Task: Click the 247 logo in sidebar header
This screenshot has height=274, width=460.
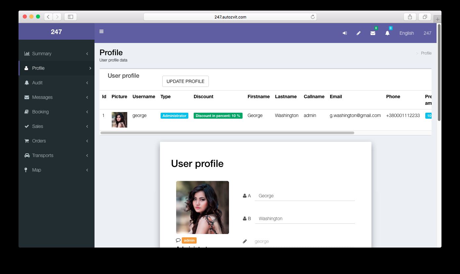Action: pyautogui.click(x=56, y=32)
